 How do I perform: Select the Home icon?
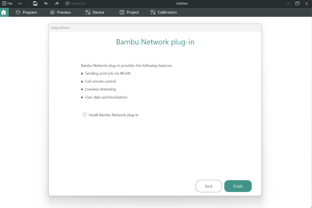pos(4,12)
